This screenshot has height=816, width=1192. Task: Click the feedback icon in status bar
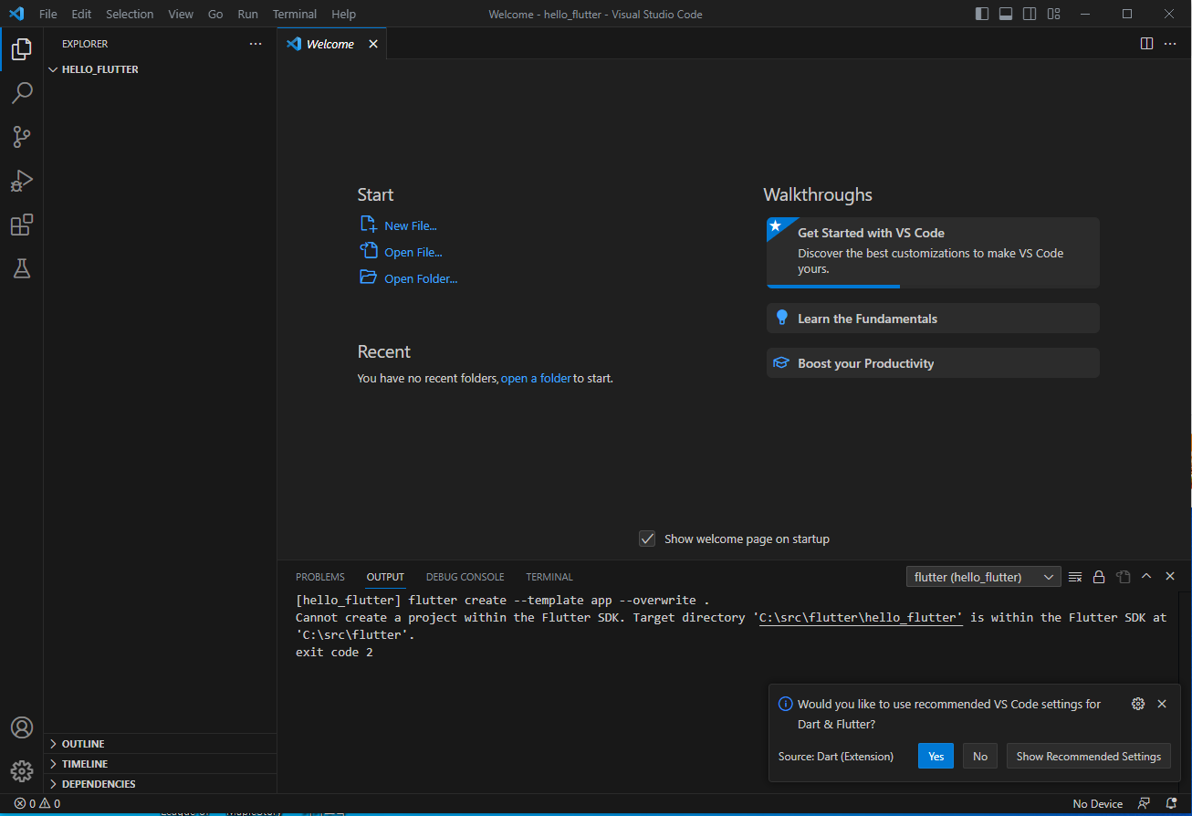click(x=1144, y=804)
